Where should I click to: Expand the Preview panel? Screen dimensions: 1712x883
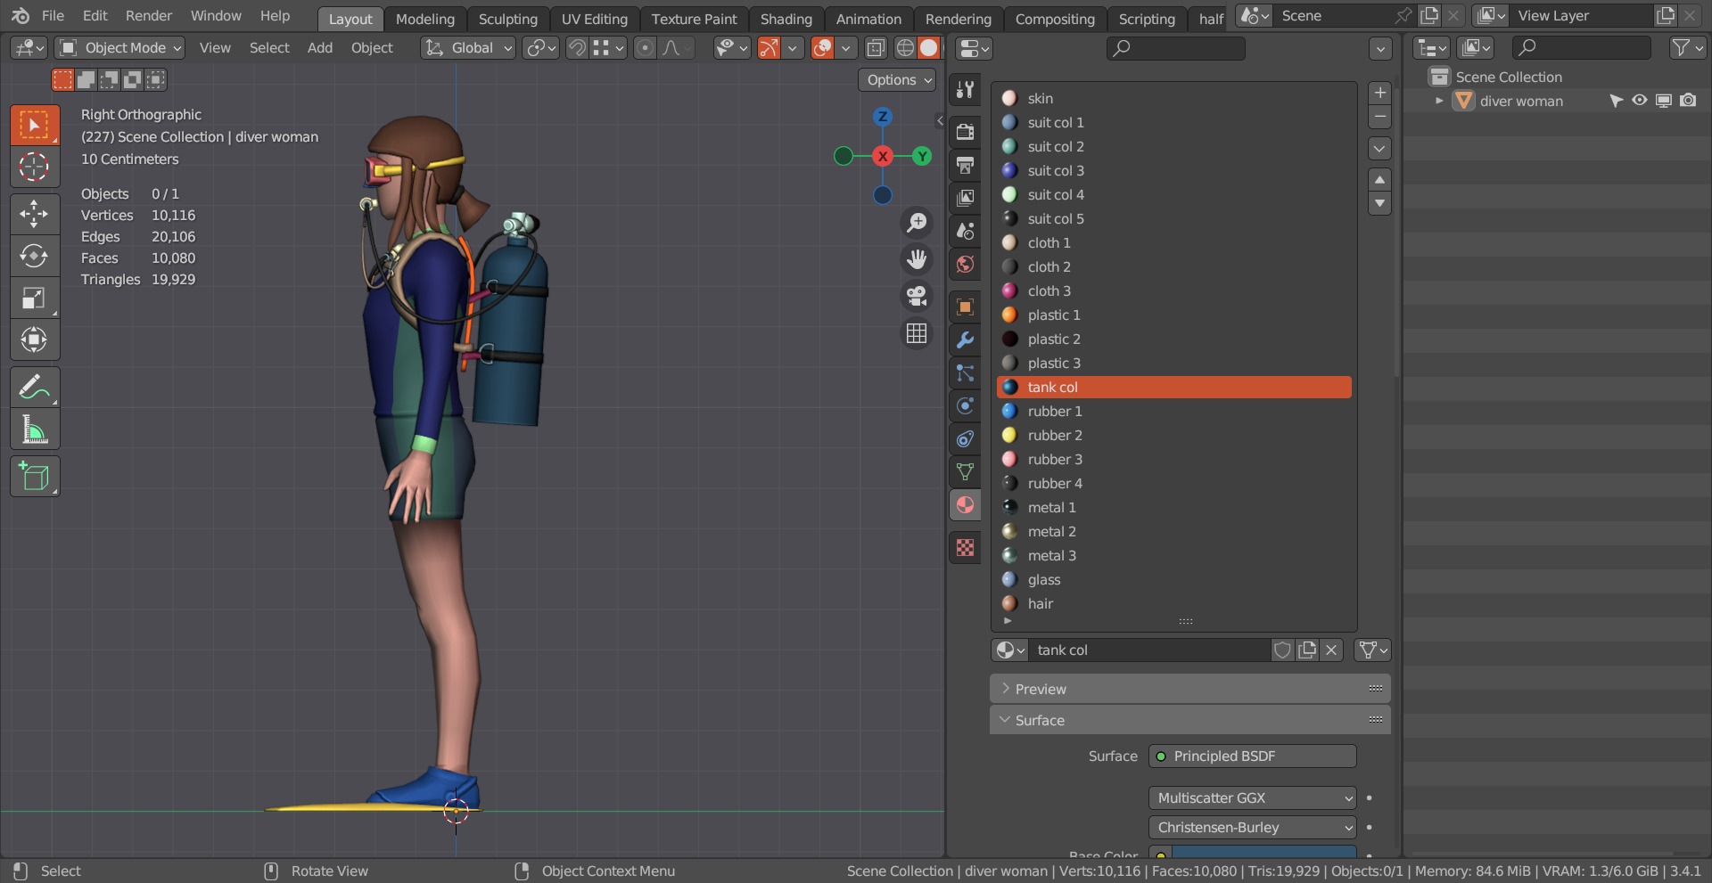(1190, 689)
